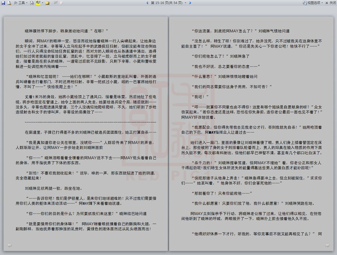337x255 pixels.
Task: Click the greyed-out eraser icon
Action: (x=61, y=3)
